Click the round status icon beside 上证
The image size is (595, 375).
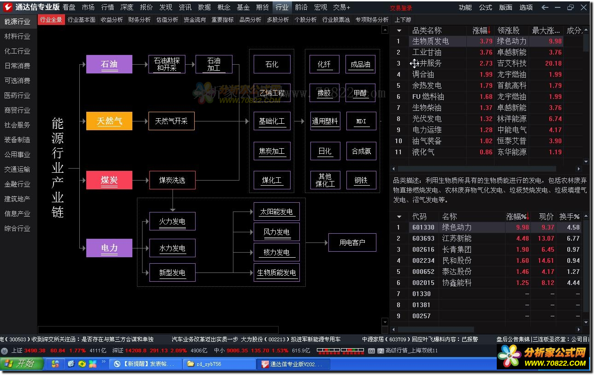tap(5, 351)
